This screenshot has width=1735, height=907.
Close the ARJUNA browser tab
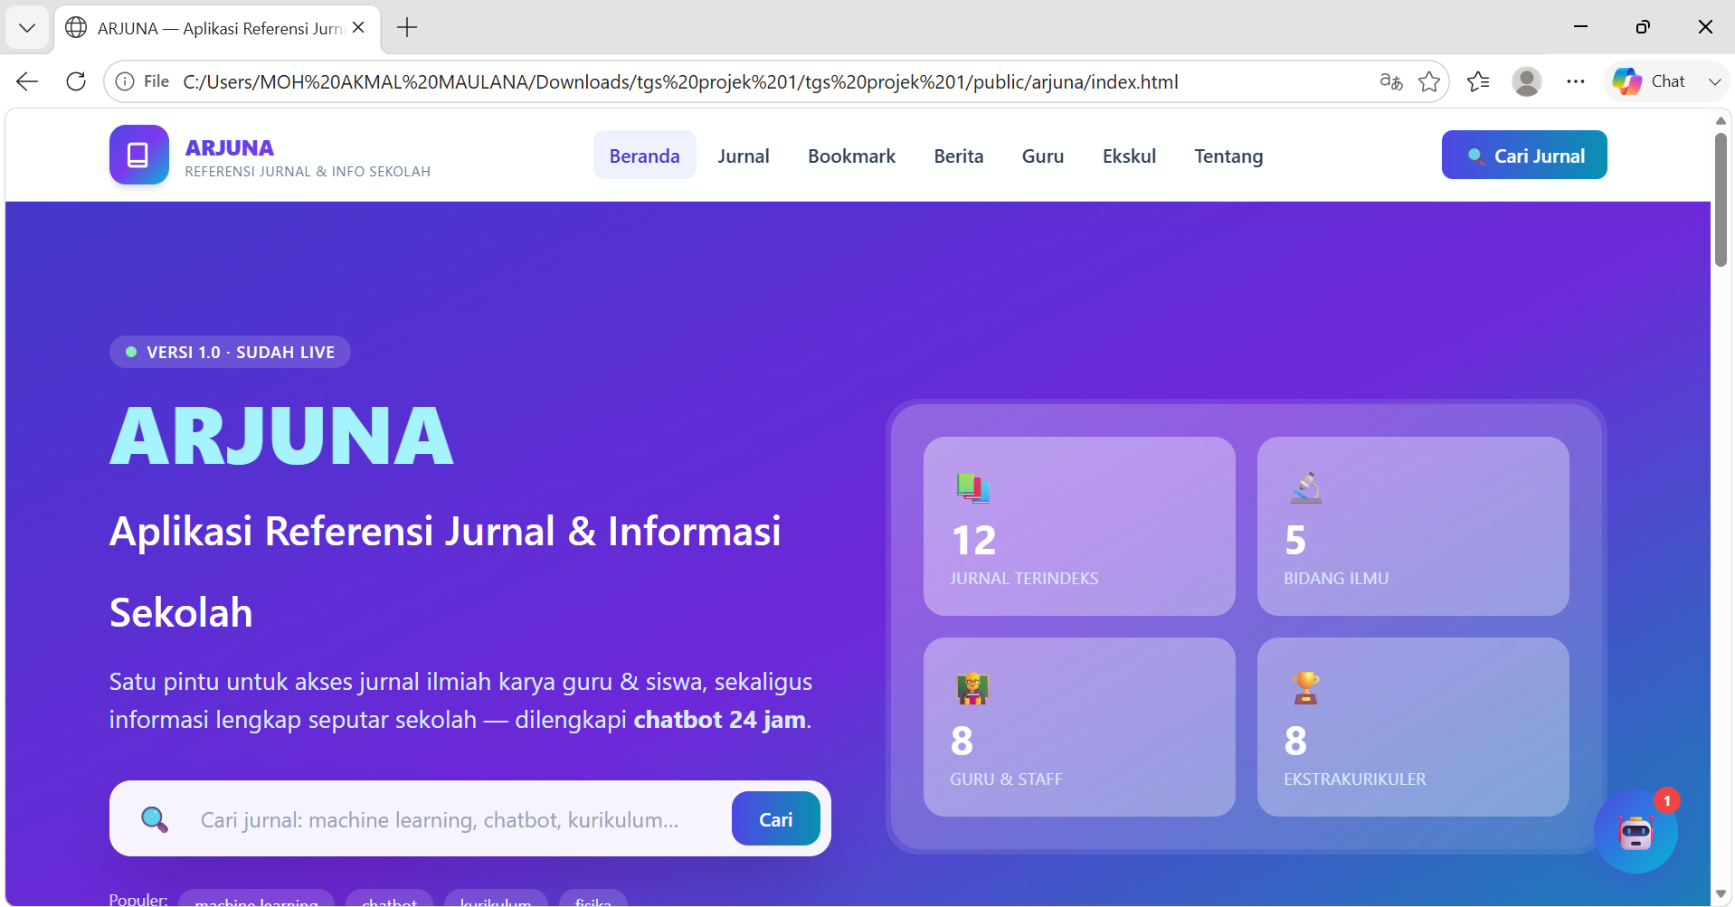click(x=358, y=27)
